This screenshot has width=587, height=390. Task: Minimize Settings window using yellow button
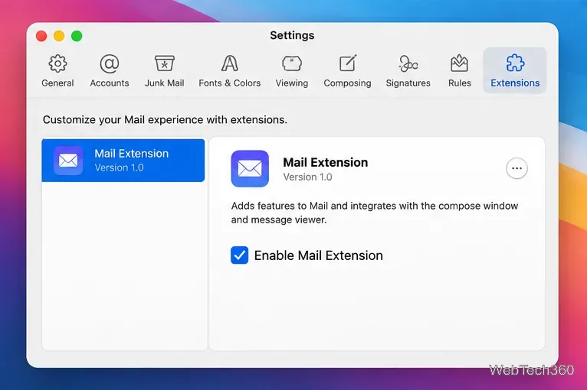pyautogui.click(x=59, y=36)
